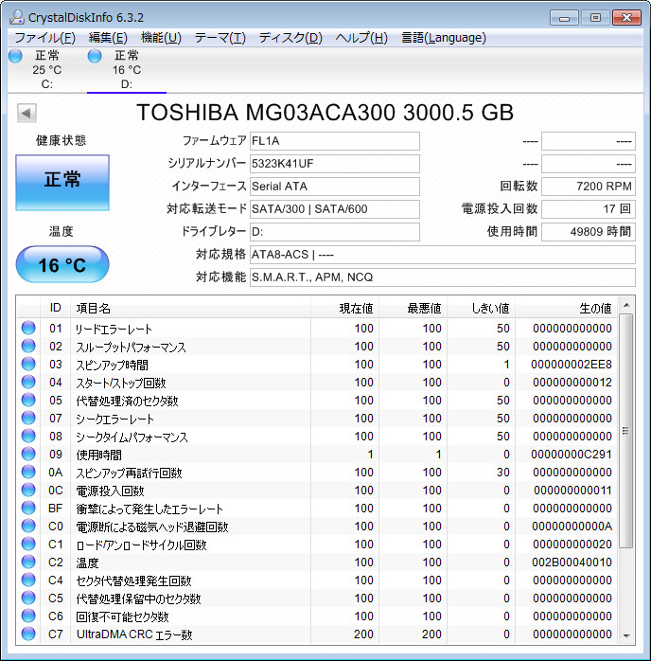Click status orb for C7 UltraDMA CRC row

pos(28,634)
